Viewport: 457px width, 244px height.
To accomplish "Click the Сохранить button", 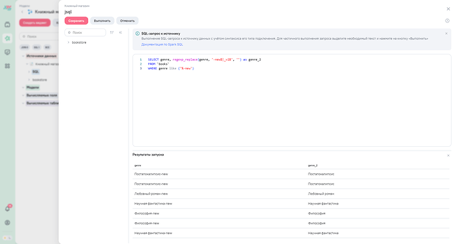I will [x=76, y=20].
